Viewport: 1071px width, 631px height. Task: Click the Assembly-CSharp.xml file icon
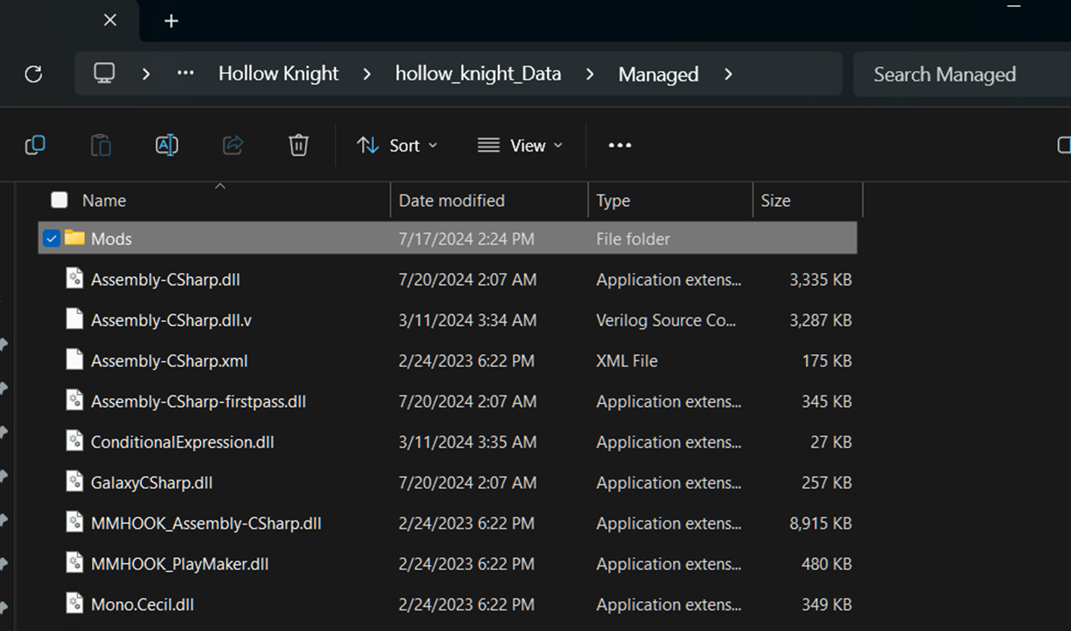pyautogui.click(x=75, y=360)
